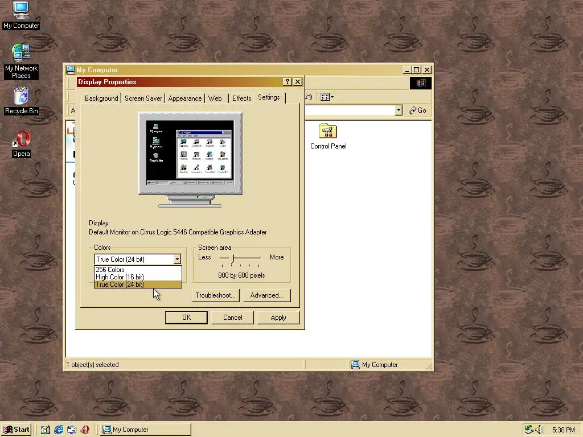583x437 pixels.
Task: Click the Undo toolbar icon in My Computer
Action: pos(309,97)
